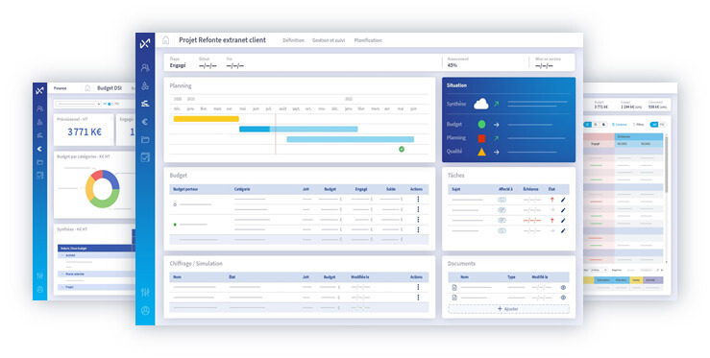Open the actions menu of the fourth Budget row
Screen dimensions: 710x358
[418, 229]
